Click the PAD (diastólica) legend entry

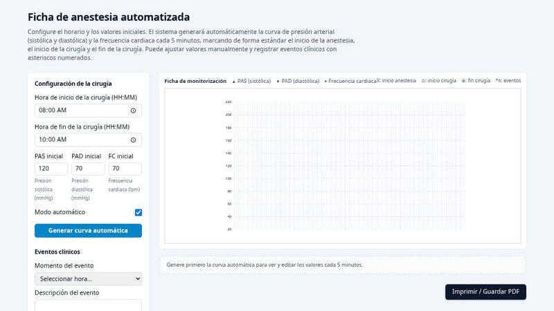298,81
